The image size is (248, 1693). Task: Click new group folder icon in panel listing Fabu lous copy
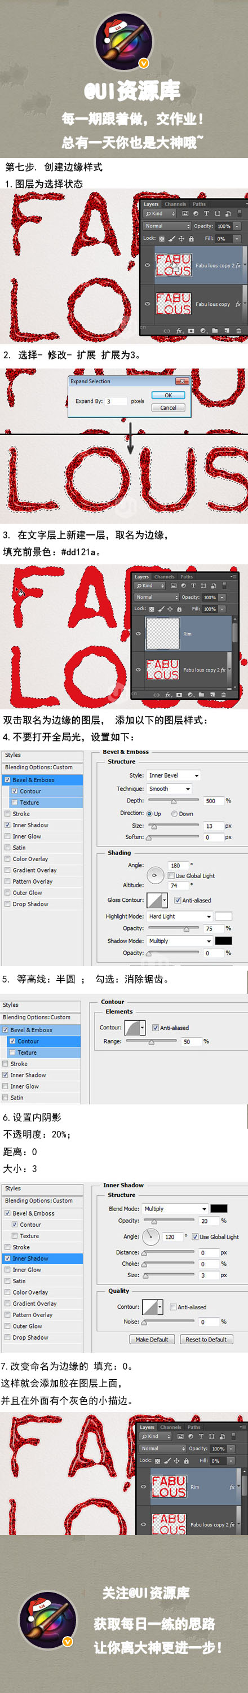[215, 331]
